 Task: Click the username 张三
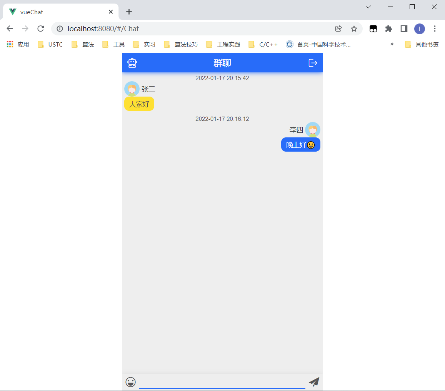click(x=148, y=89)
